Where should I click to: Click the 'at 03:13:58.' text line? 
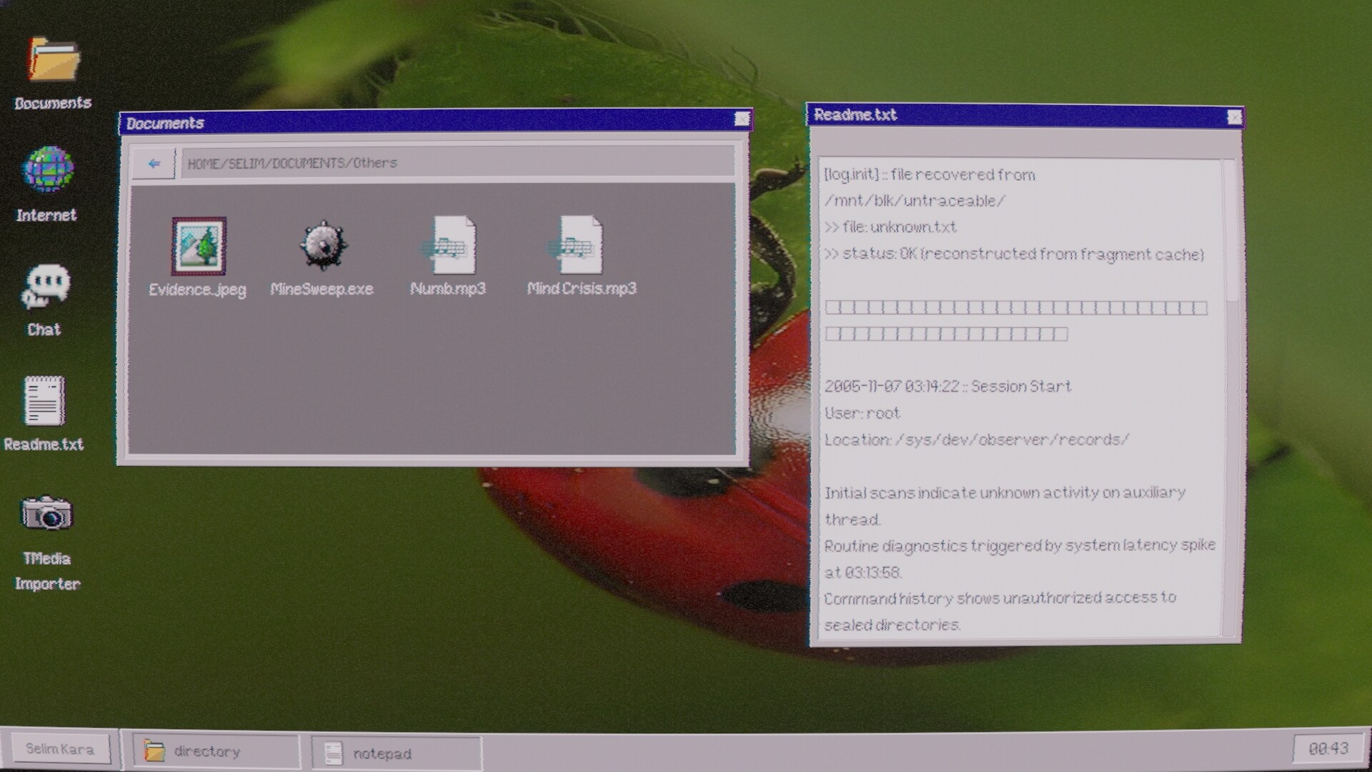pos(863,573)
